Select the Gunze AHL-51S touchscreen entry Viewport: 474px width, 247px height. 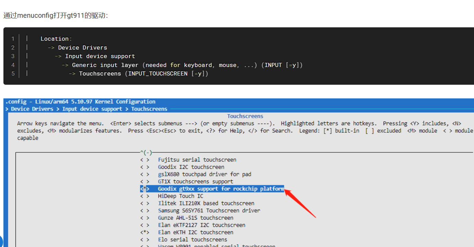pos(195,218)
